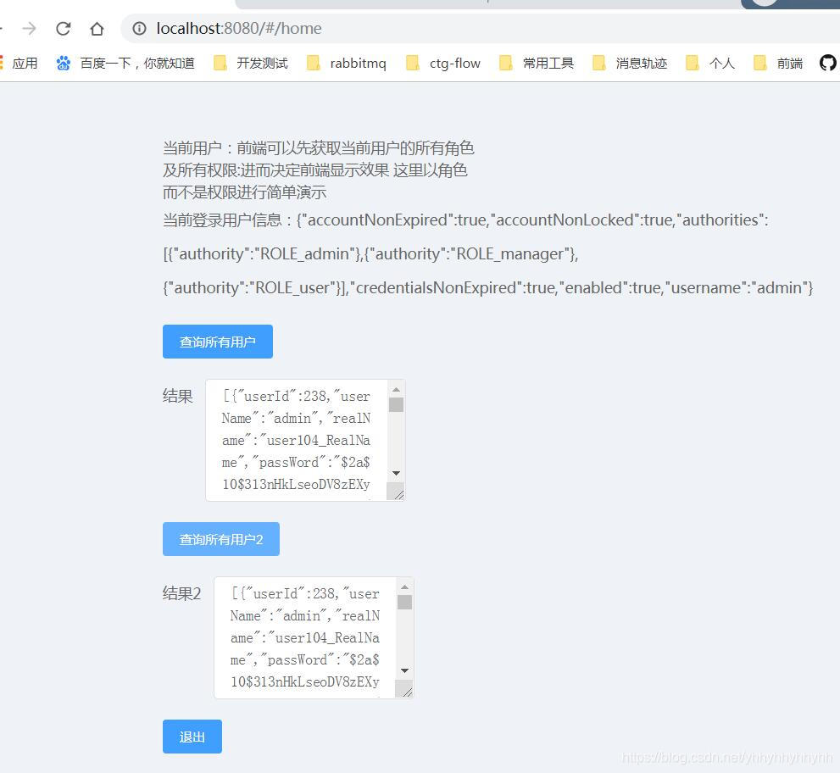840x773 pixels.
Task: Click the browser forward arrow
Action: click(30, 28)
